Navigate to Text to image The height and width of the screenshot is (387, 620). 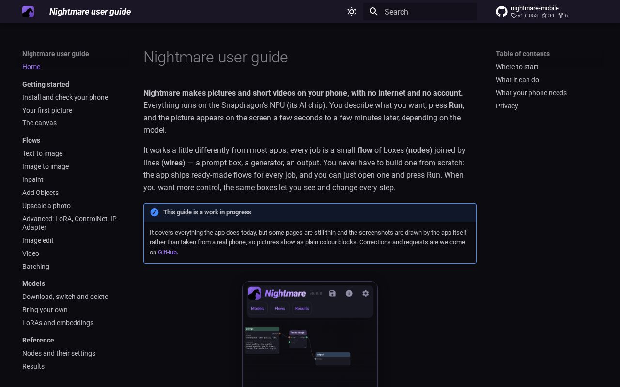(42, 153)
